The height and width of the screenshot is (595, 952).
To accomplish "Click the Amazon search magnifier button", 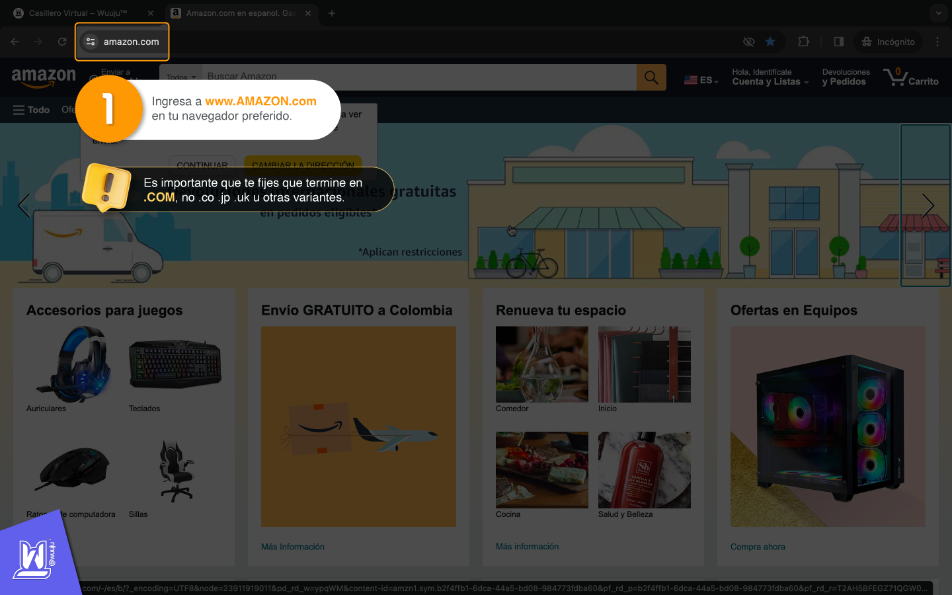I will [x=651, y=77].
